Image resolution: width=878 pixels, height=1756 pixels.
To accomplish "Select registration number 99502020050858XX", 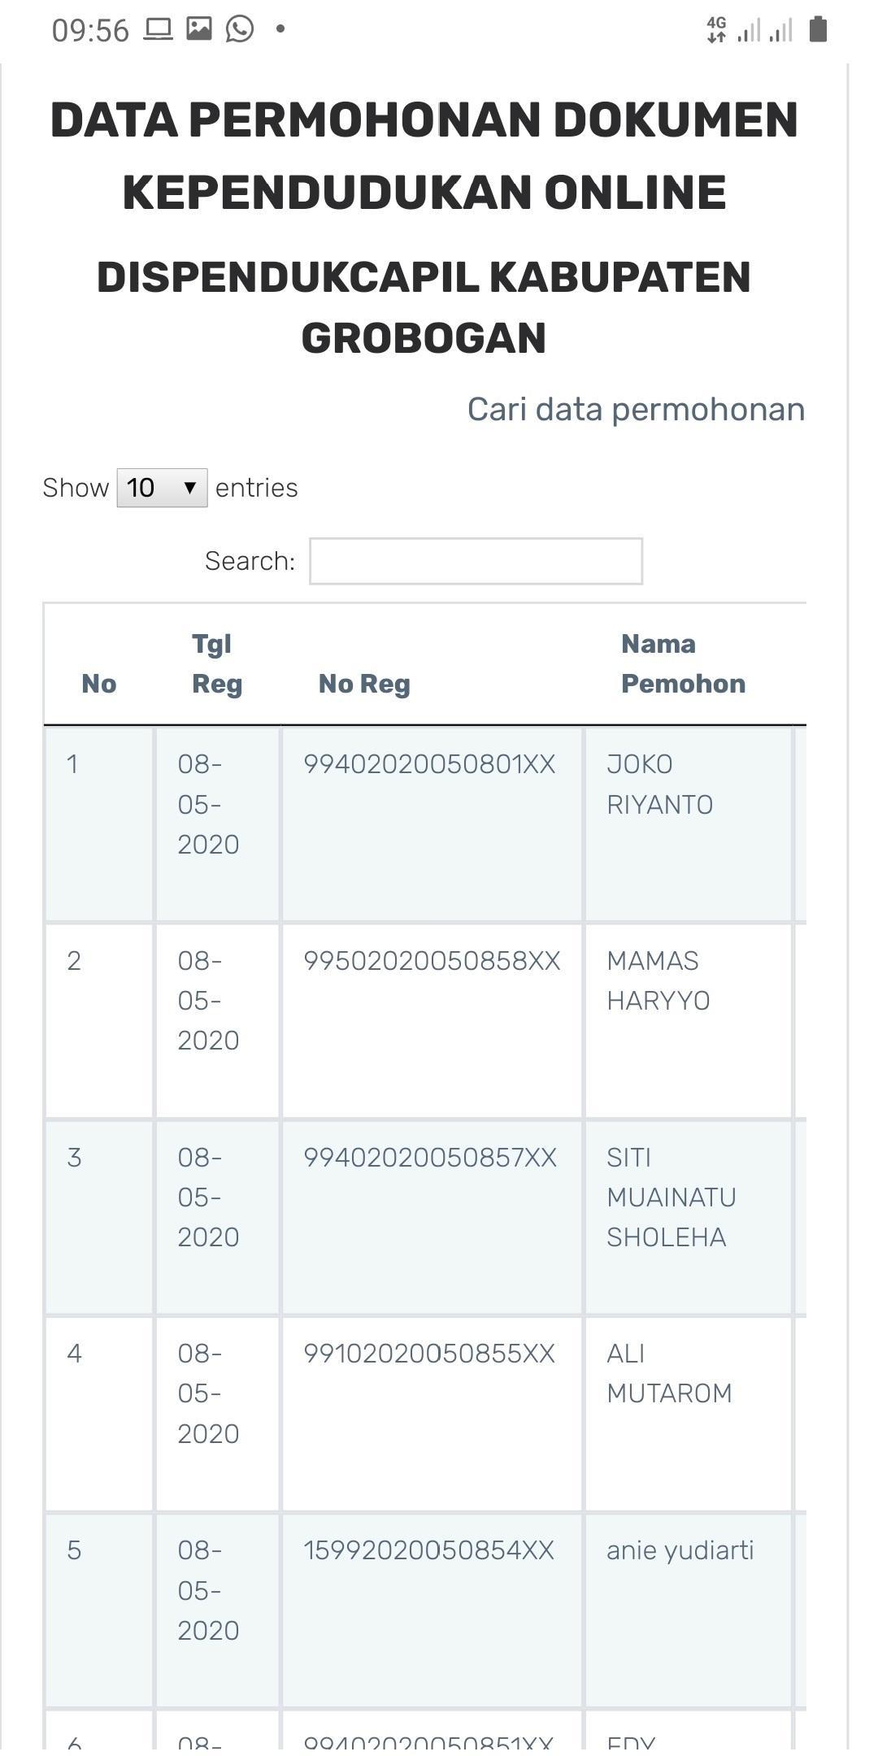I will pos(432,961).
